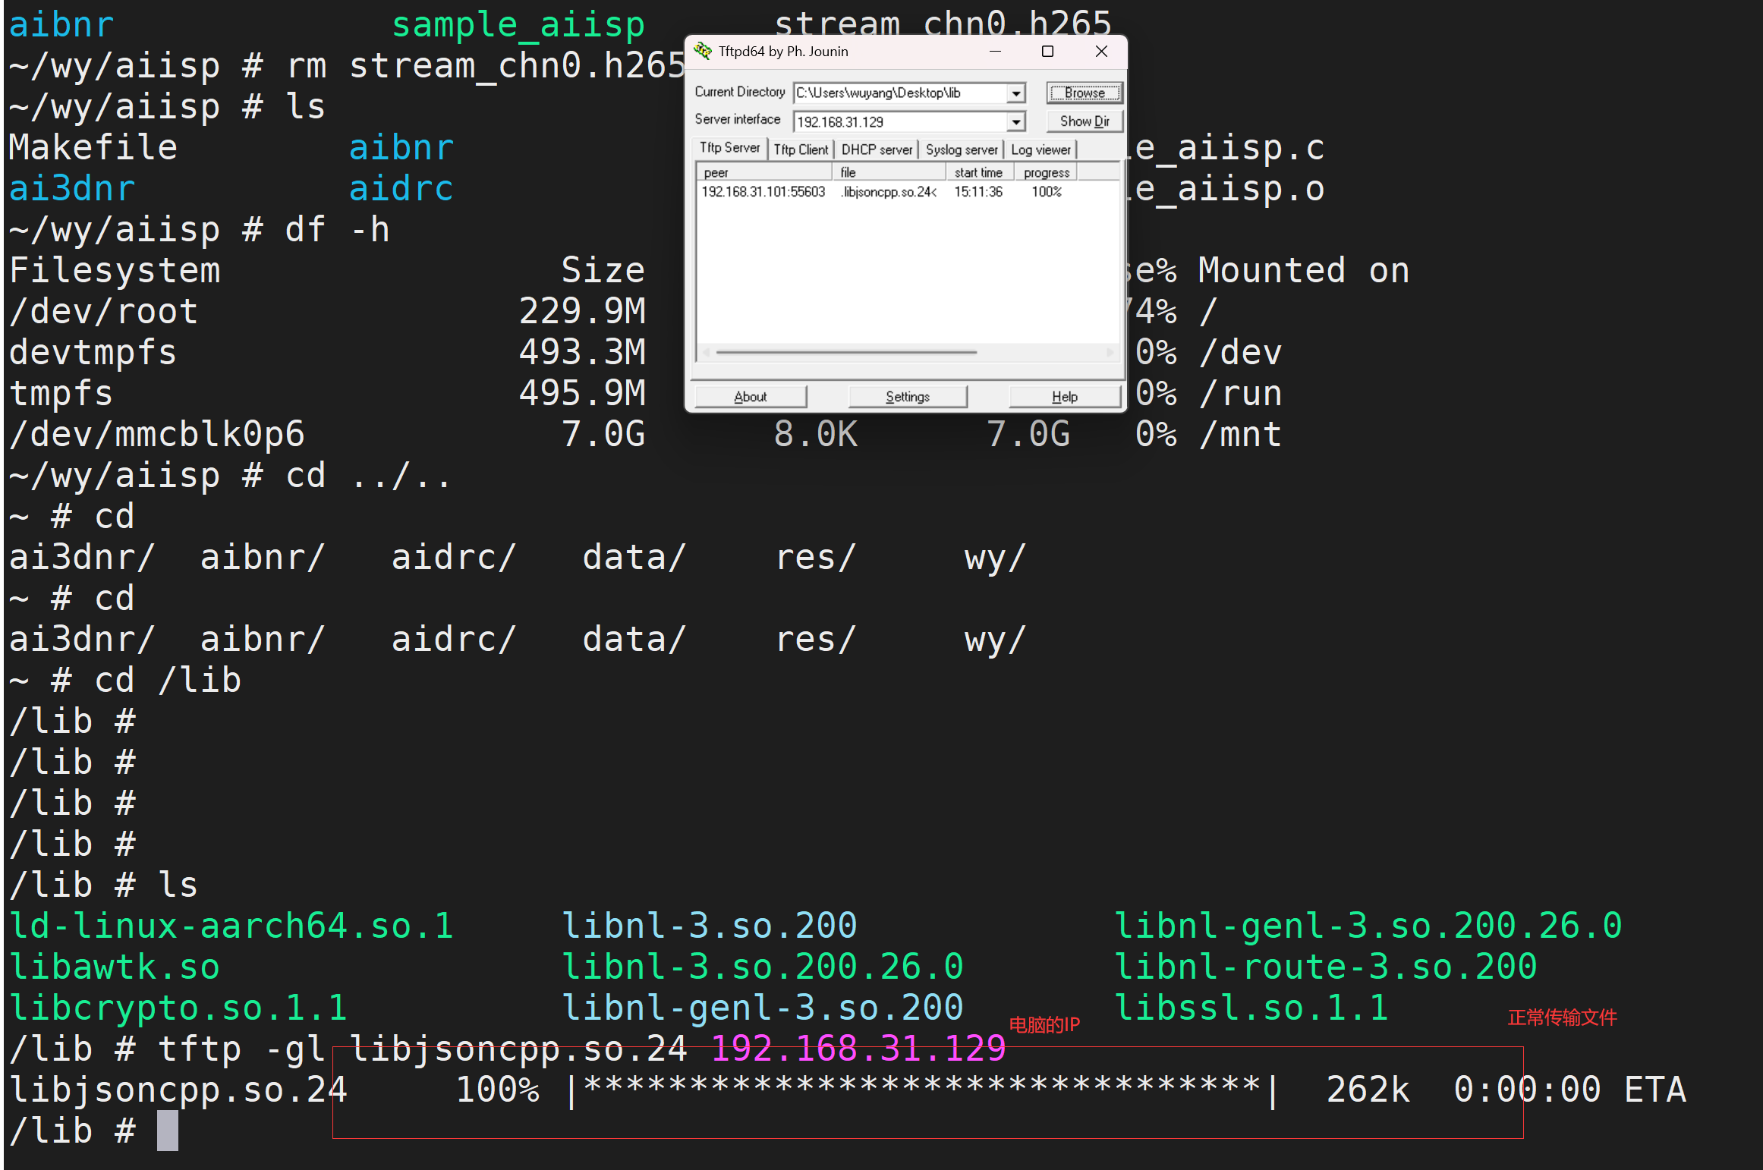Click the Show Dir button
The height and width of the screenshot is (1170, 1763).
tap(1084, 121)
